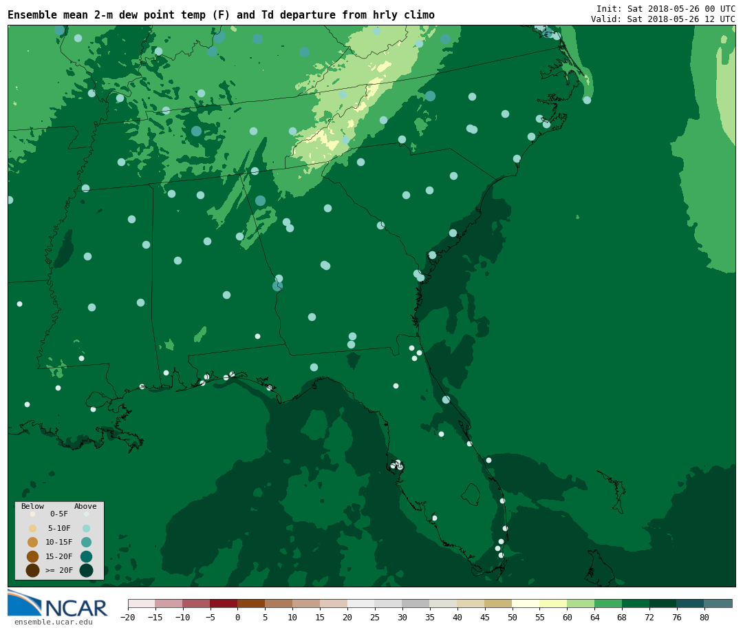Select the '>= 20F' legend label
Screen dimensions: 743x630
click(x=58, y=570)
